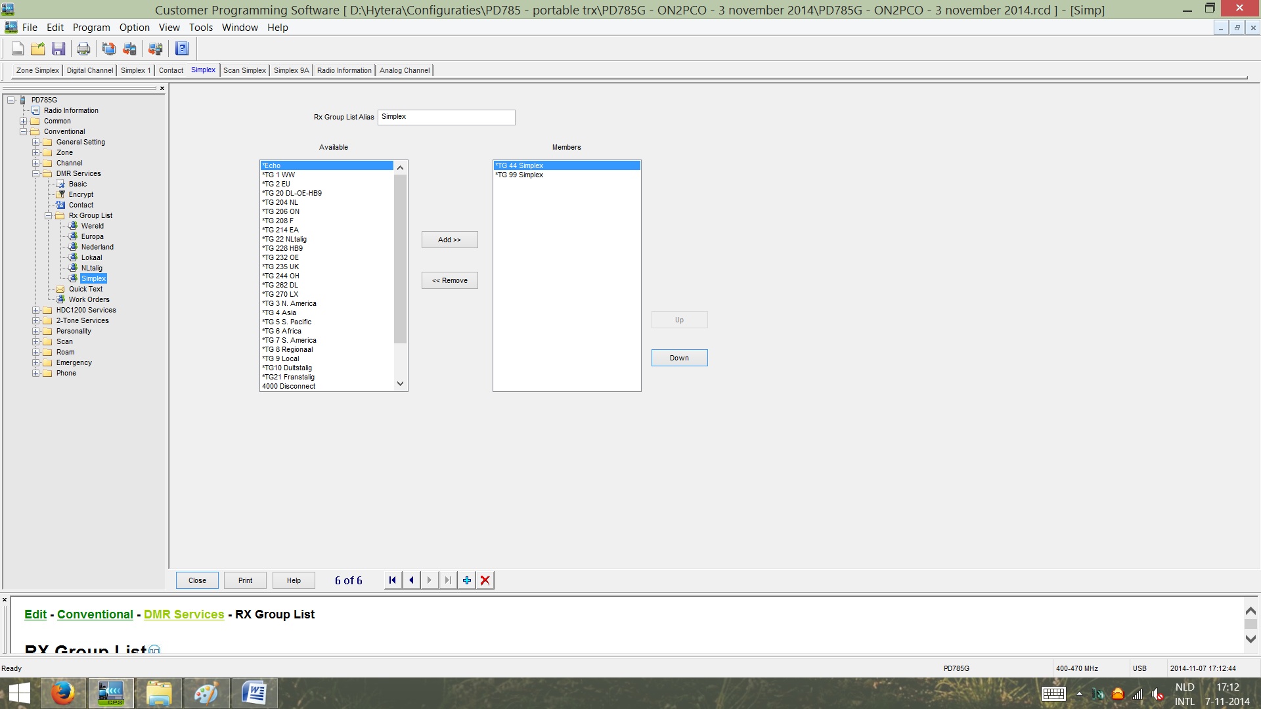Image resolution: width=1261 pixels, height=709 pixels.
Task: Open the Quick Text tree item
Action: pos(85,289)
